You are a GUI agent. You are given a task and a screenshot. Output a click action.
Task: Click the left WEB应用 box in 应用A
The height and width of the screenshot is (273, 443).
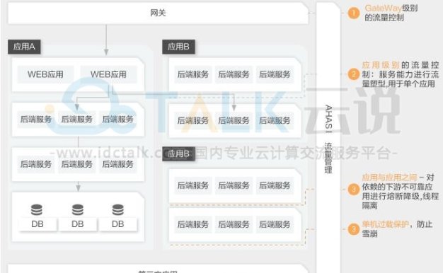coord(45,74)
